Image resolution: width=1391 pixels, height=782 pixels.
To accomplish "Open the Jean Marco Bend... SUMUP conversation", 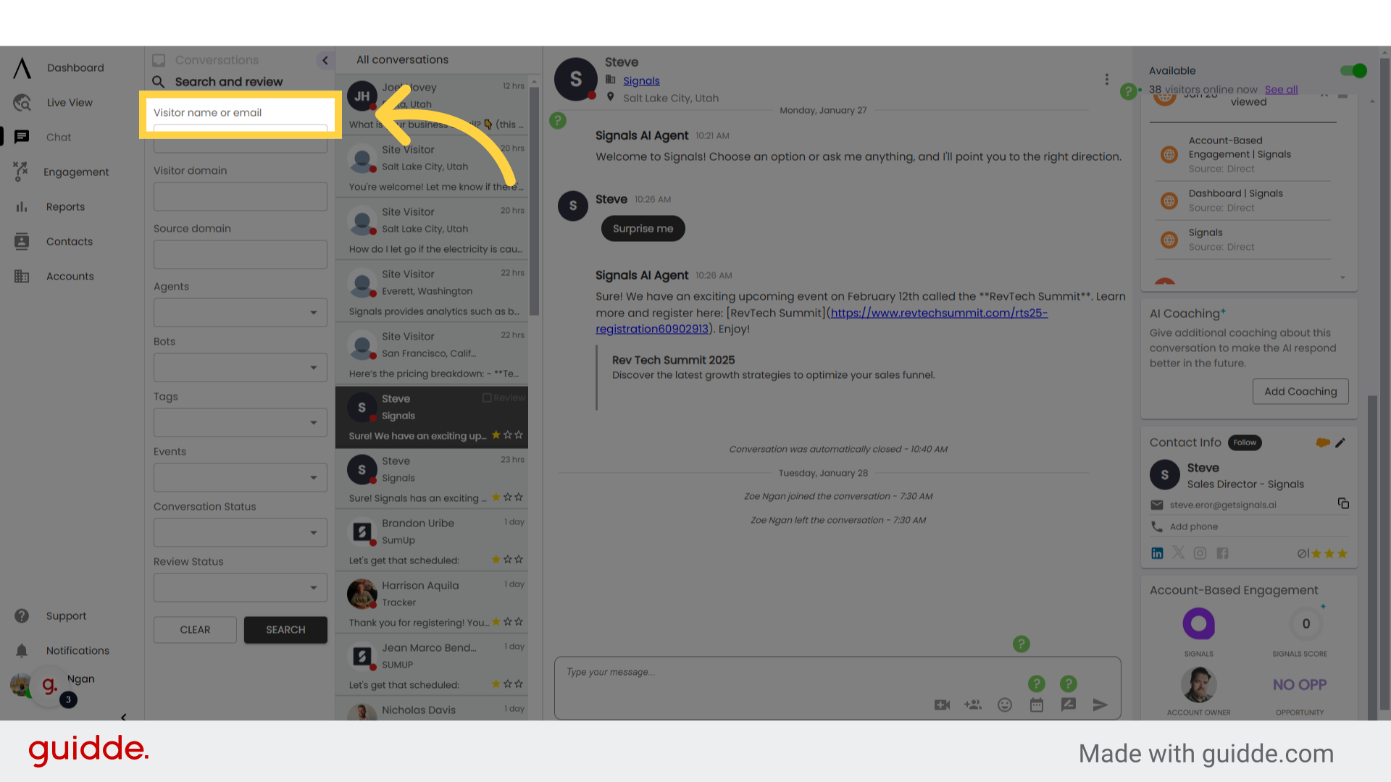I will click(x=432, y=665).
